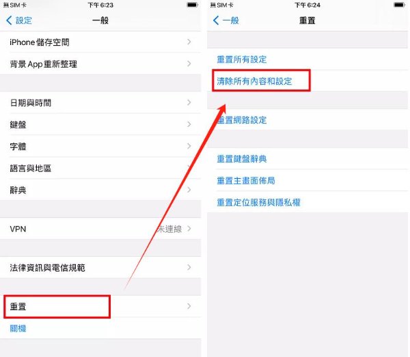Tap the chevron on 鍵盤 row
410x357 pixels.
coord(189,124)
